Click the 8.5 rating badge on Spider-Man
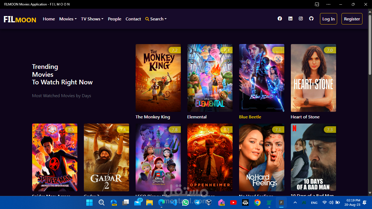The height and width of the screenshot is (209, 372). [x=71, y=130]
